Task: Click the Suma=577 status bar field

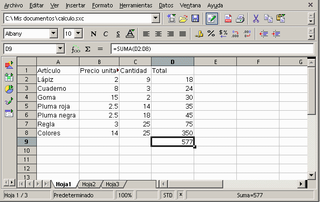Action: tap(250, 195)
